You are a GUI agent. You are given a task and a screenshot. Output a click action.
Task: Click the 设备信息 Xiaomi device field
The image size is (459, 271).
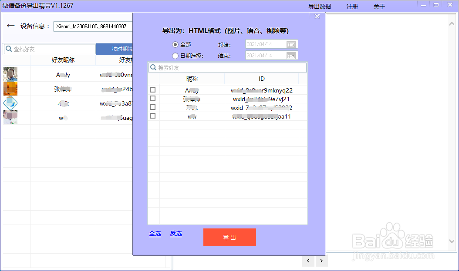[93, 26]
